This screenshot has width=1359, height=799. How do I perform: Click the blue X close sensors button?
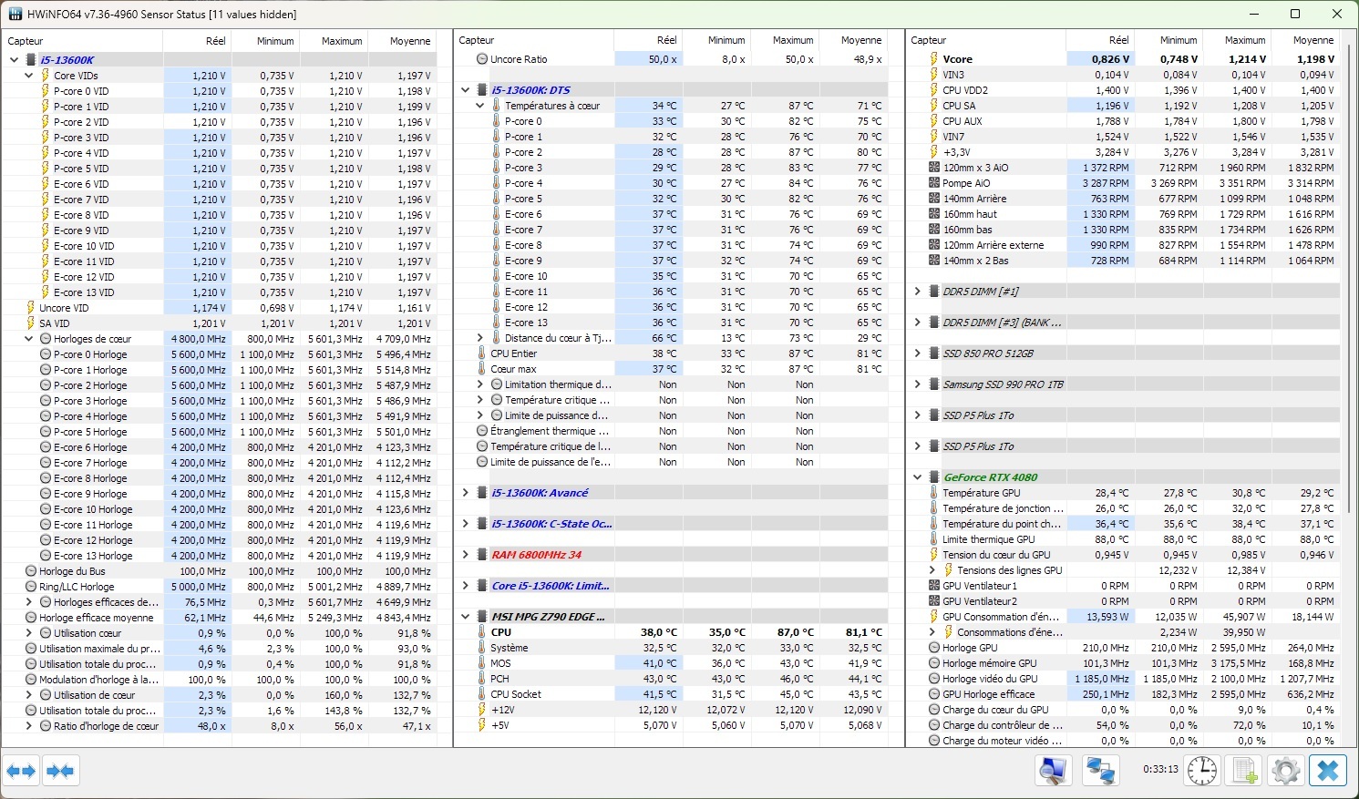[1328, 771]
